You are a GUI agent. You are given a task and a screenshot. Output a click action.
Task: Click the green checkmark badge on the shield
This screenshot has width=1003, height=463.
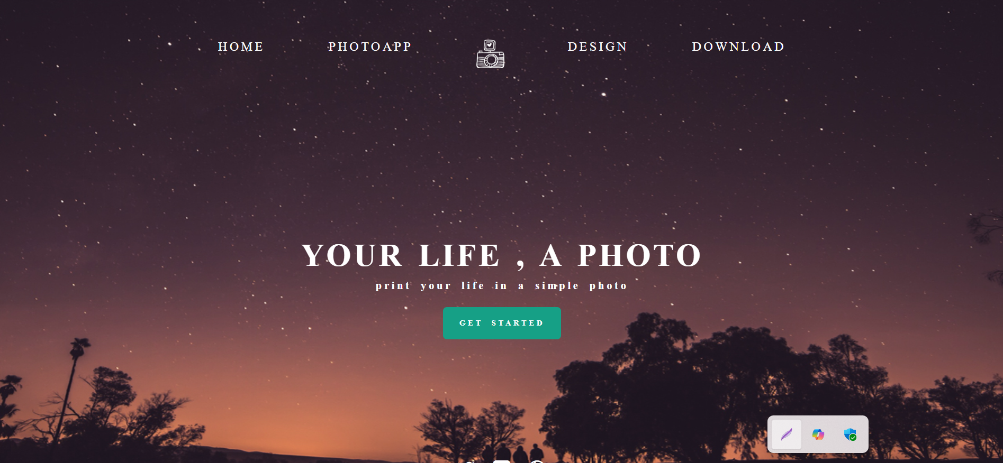pyautogui.click(x=853, y=438)
